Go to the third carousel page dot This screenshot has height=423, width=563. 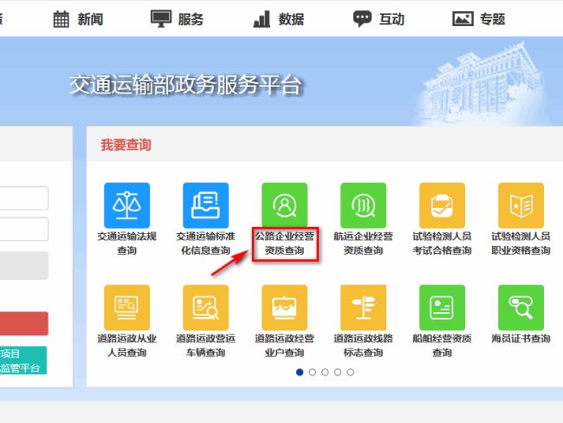[x=325, y=373]
